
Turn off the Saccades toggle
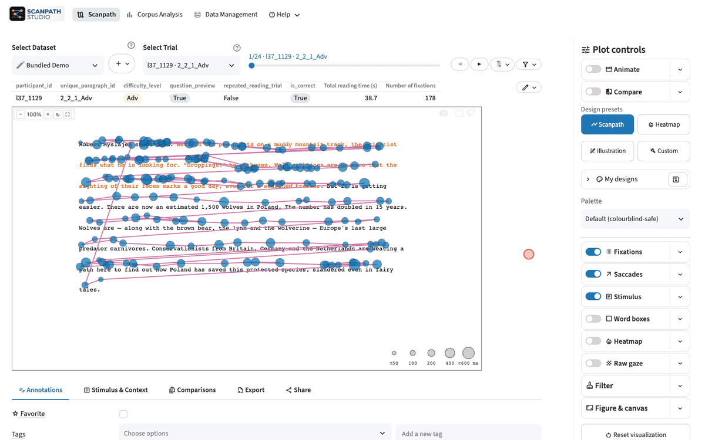pyautogui.click(x=593, y=274)
